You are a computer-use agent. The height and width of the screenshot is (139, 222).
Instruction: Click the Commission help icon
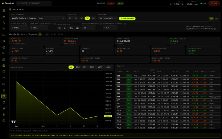point(125,24)
